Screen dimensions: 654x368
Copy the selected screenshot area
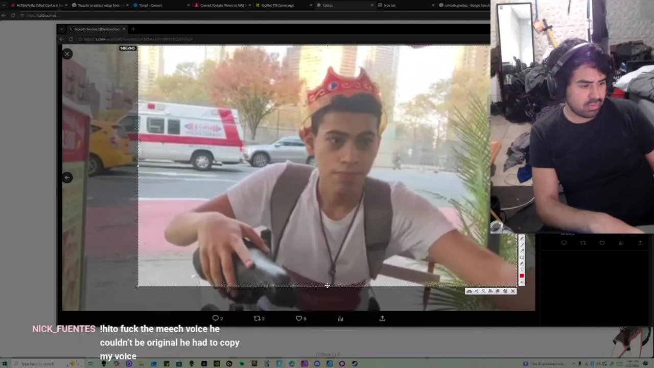[x=498, y=291]
